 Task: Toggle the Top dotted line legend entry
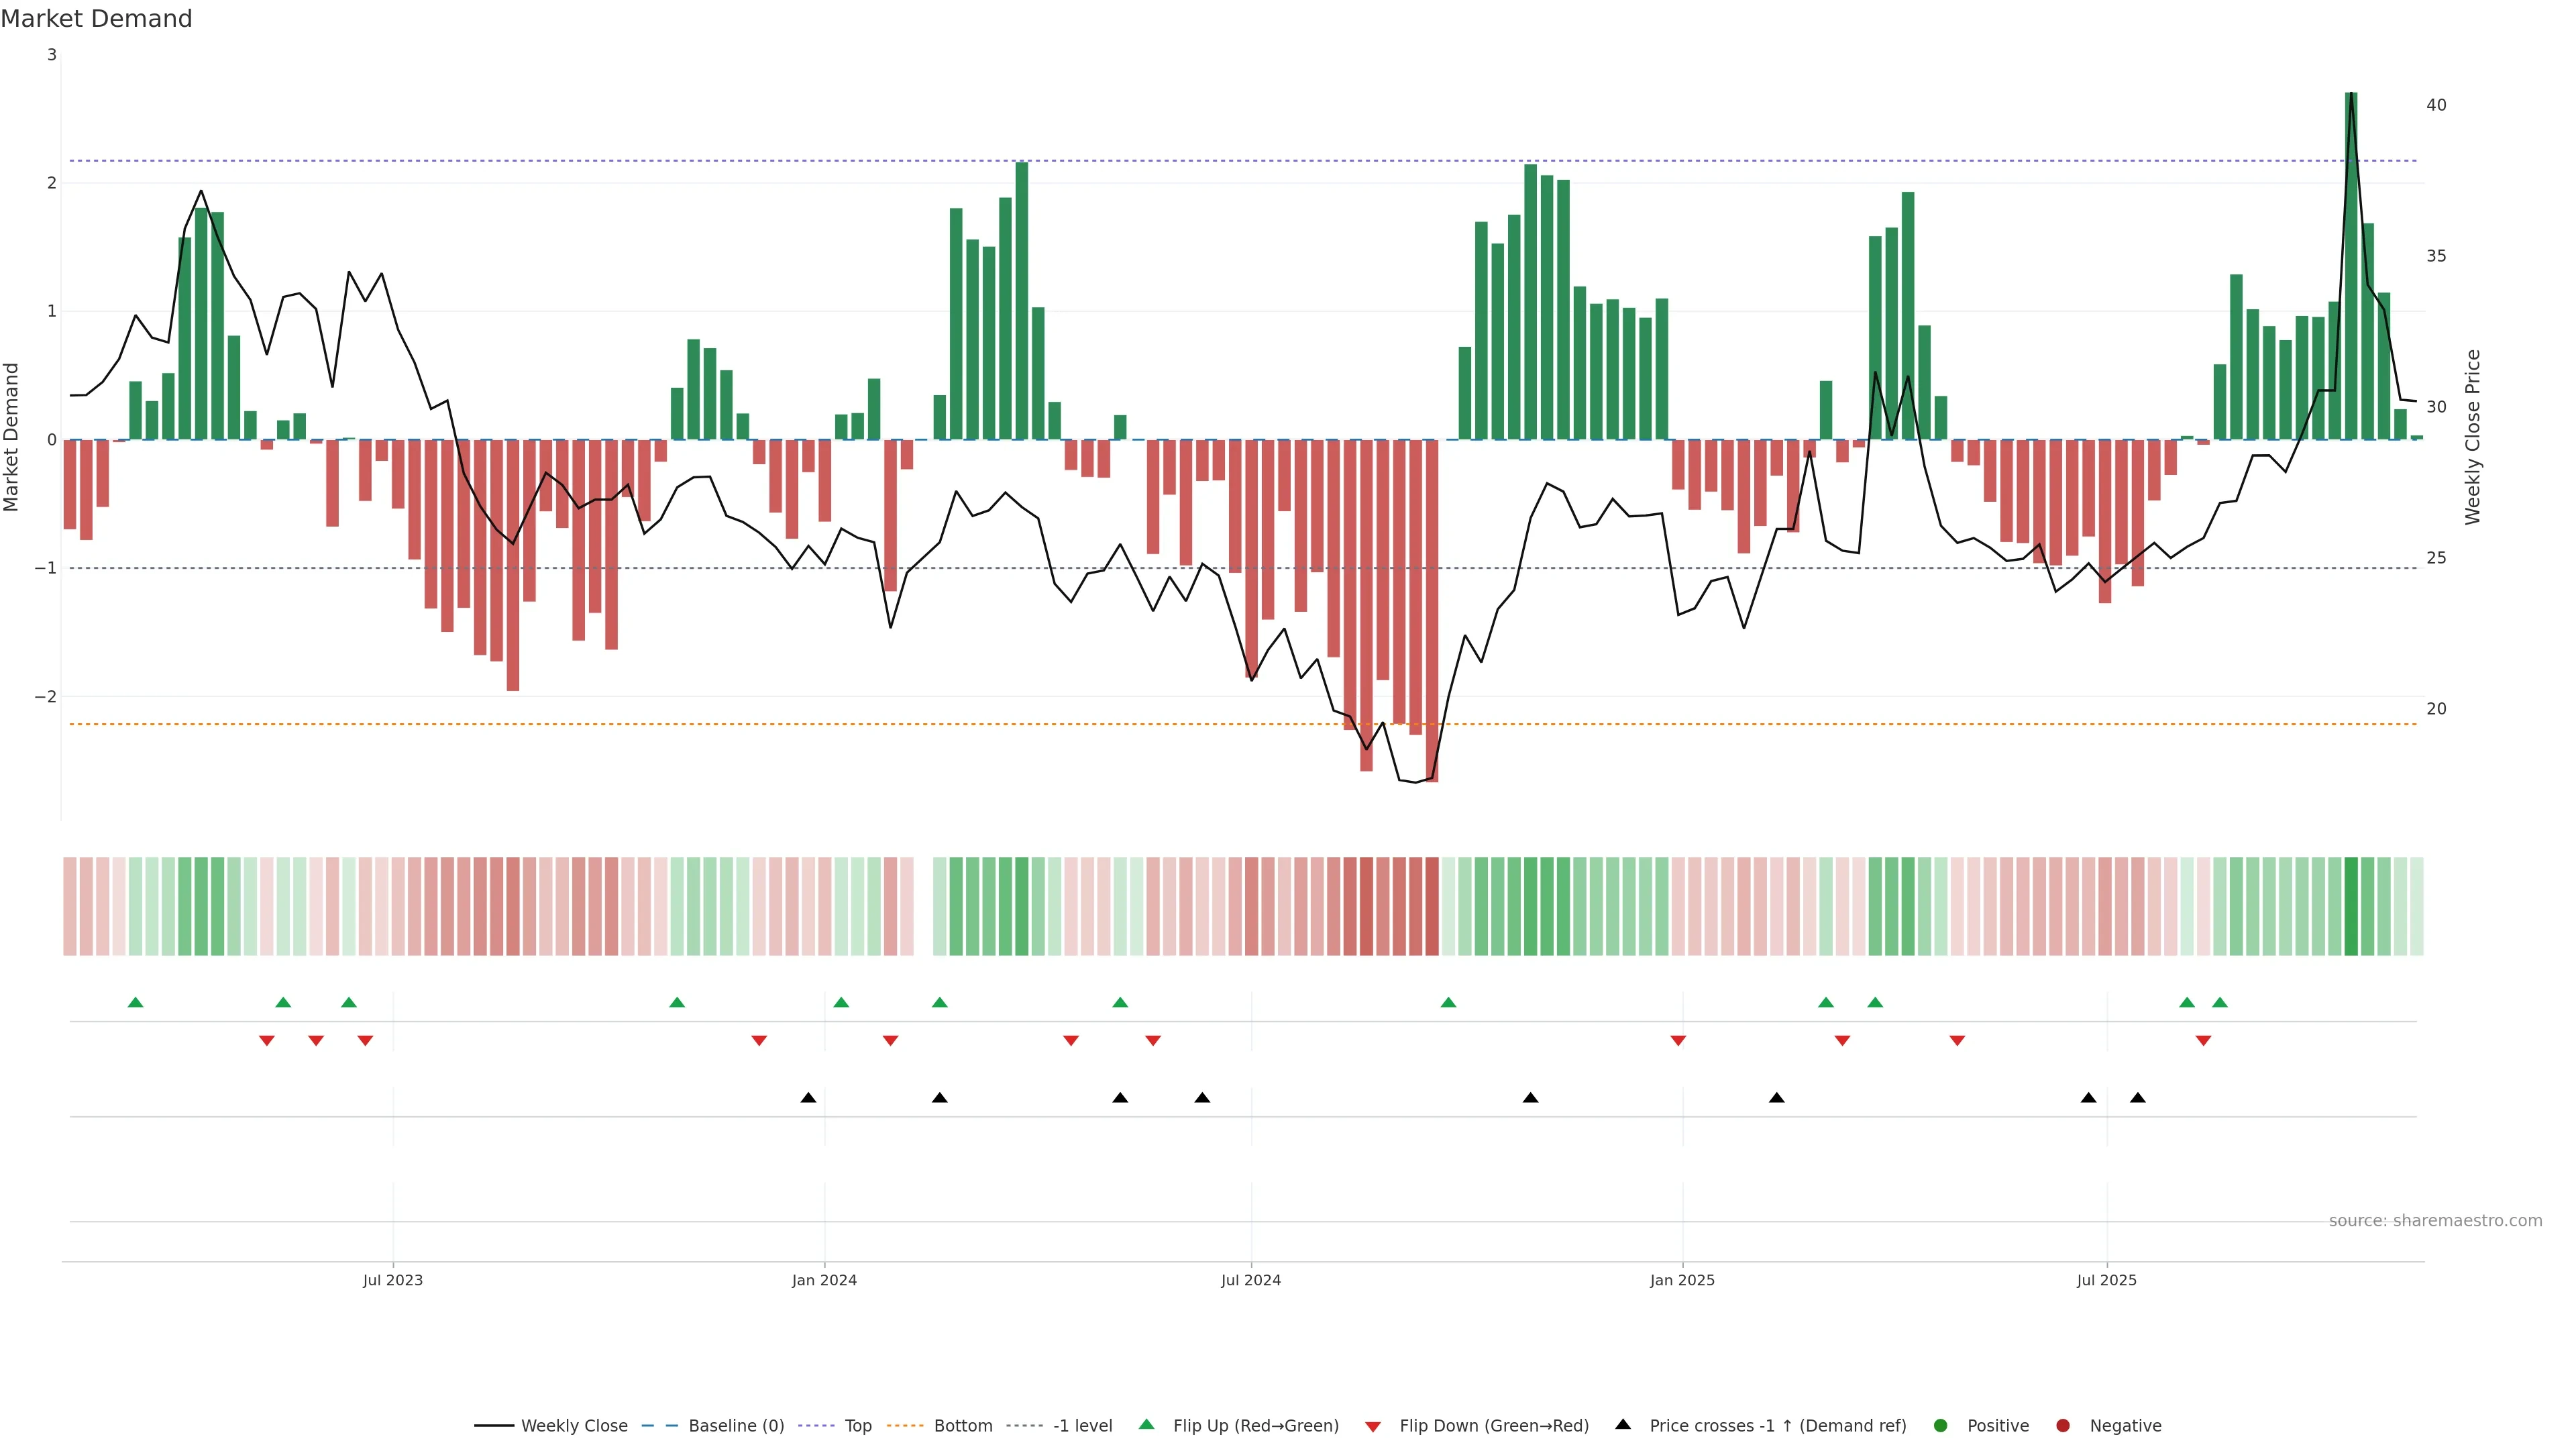[x=857, y=1426]
